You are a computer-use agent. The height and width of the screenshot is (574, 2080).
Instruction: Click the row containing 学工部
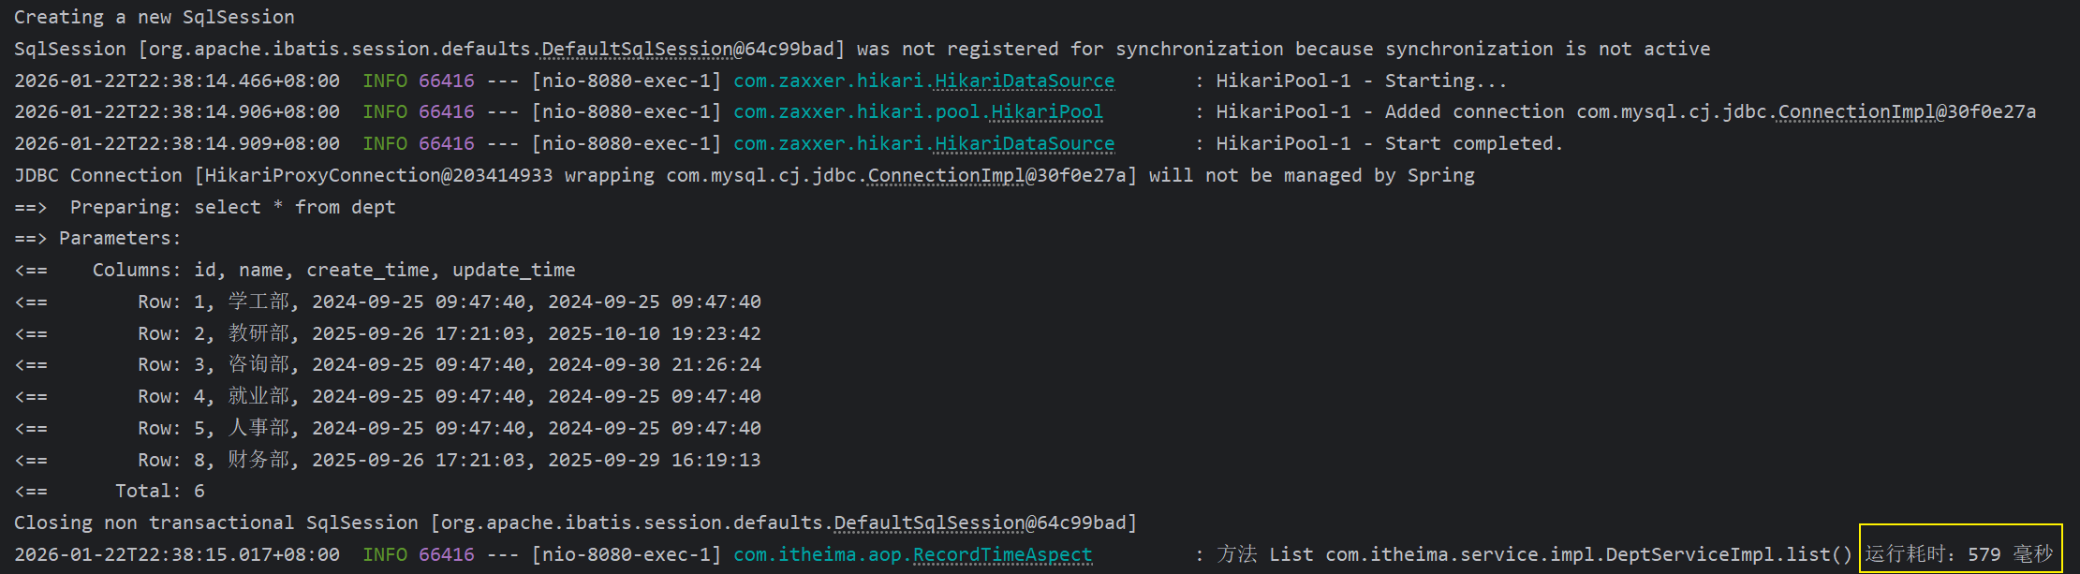(x=388, y=302)
